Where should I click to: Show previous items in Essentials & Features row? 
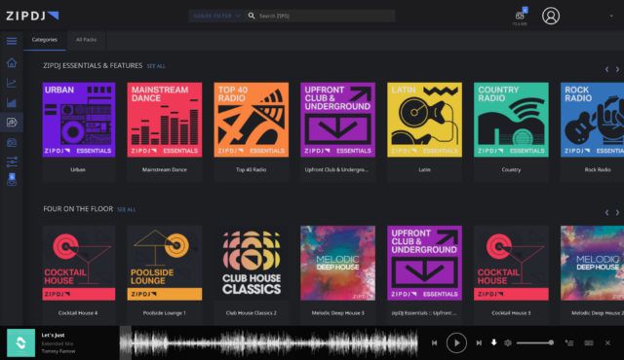pos(606,69)
